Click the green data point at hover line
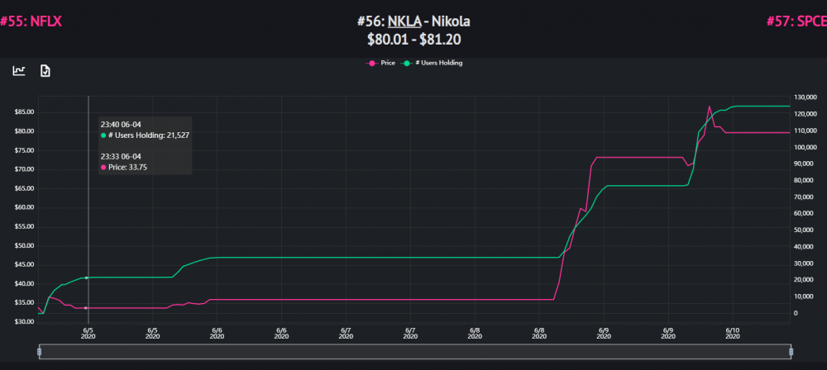The height and width of the screenshot is (370, 827). pyautogui.click(x=86, y=277)
